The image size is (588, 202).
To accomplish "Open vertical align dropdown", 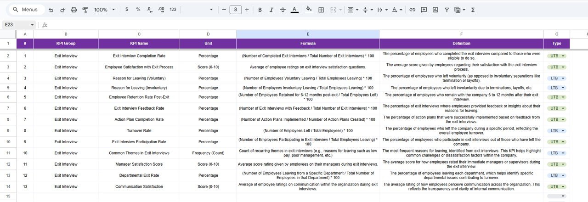I will [367, 10].
